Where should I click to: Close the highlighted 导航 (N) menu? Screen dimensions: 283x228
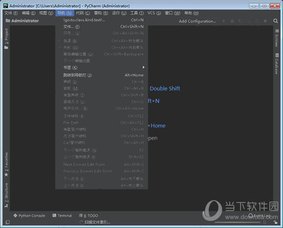(65, 13)
